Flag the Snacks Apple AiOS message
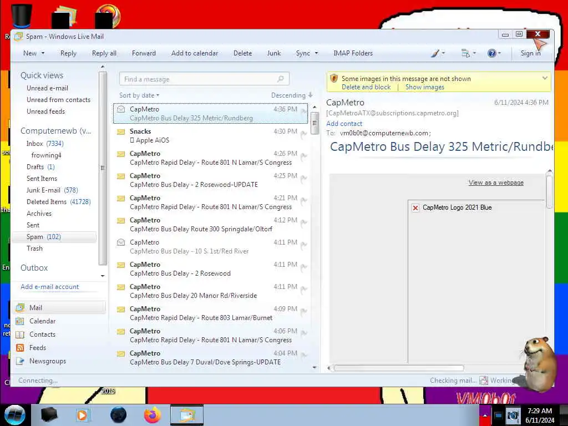Image resolution: width=568 pixels, height=426 pixels. (x=303, y=134)
